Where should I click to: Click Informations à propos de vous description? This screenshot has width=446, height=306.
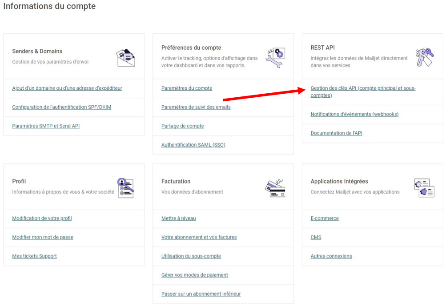(63, 192)
